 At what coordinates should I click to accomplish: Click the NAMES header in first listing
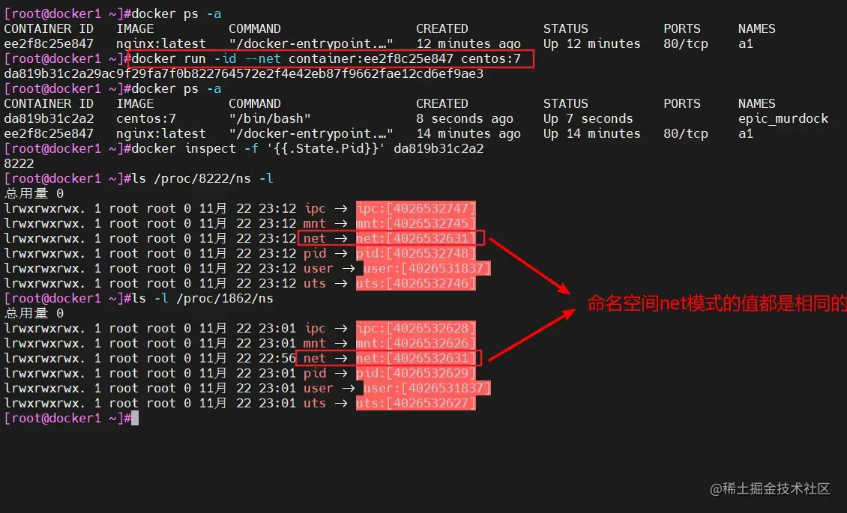(x=757, y=28)
